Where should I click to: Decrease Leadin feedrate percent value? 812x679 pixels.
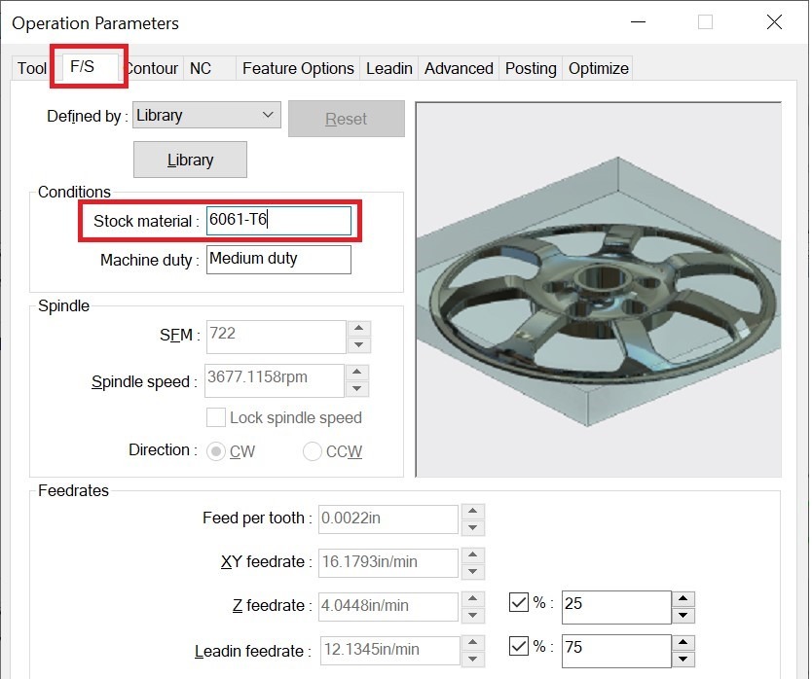click(x=683, y=660)
